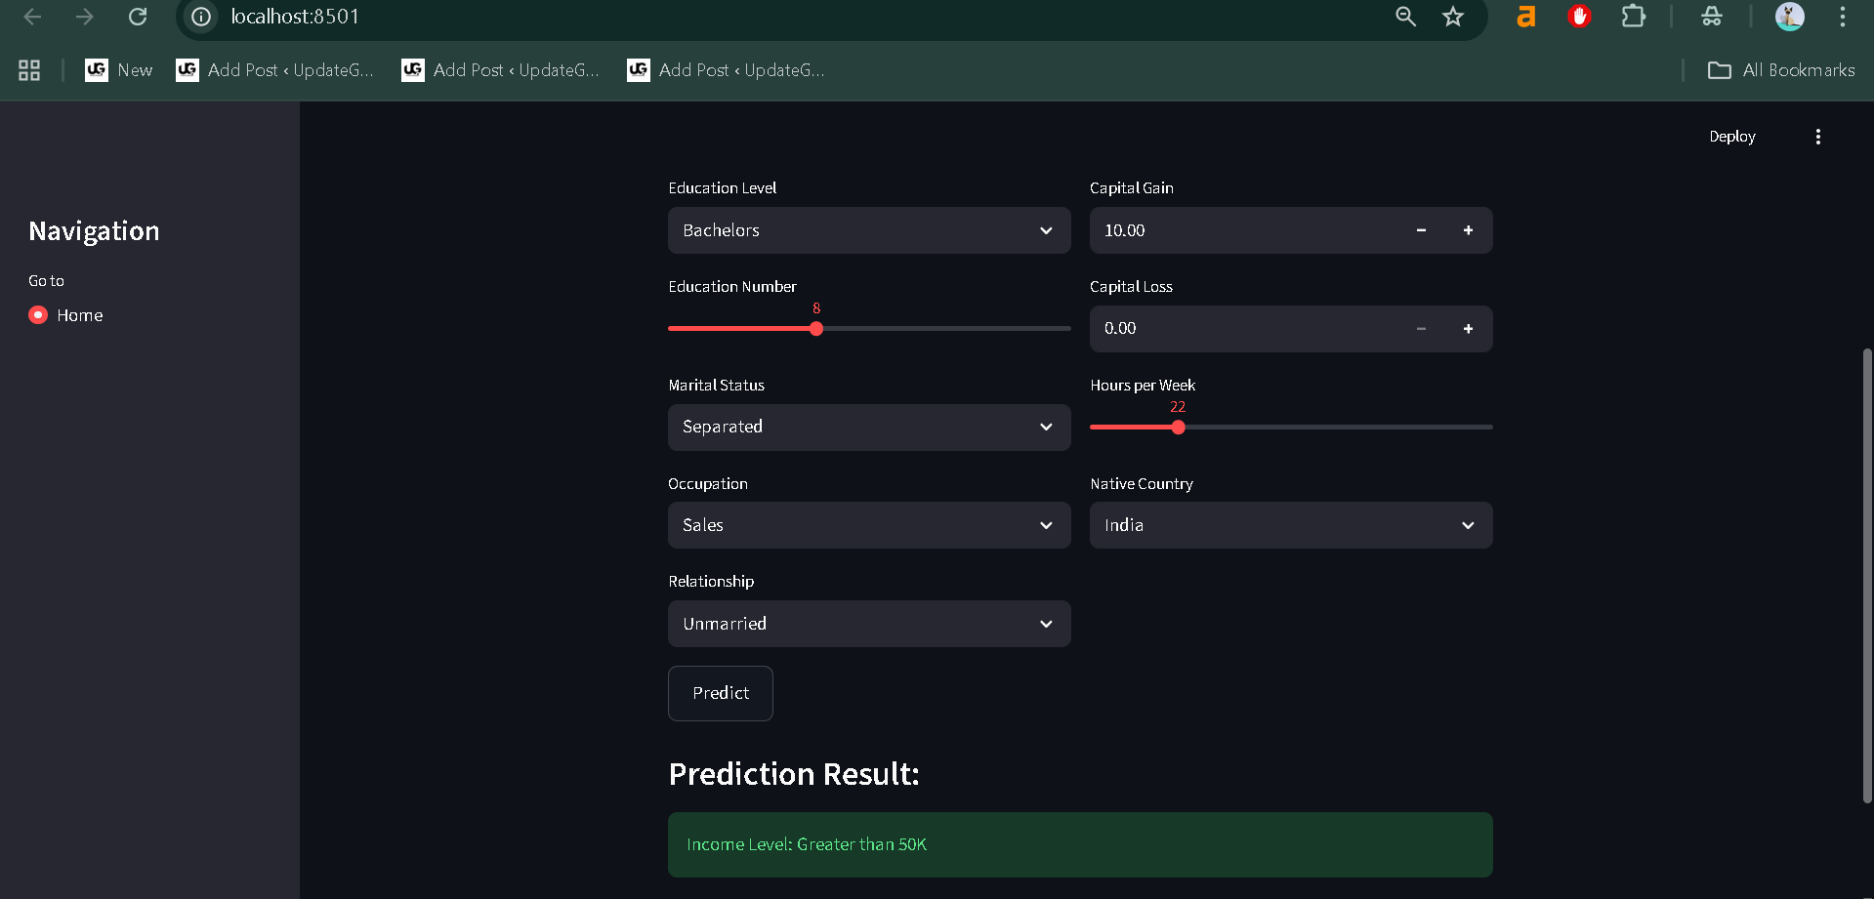This screenshot has height=899, width=1874.
Task: Expand the Education Level dropdown
Action: [868, 230]
